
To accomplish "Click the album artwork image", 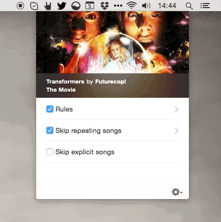I will pos(113,42).
